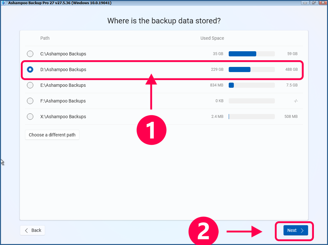Go back with the Back button
The width and height of the screenshot is (328, 245).
coord(32,230)
